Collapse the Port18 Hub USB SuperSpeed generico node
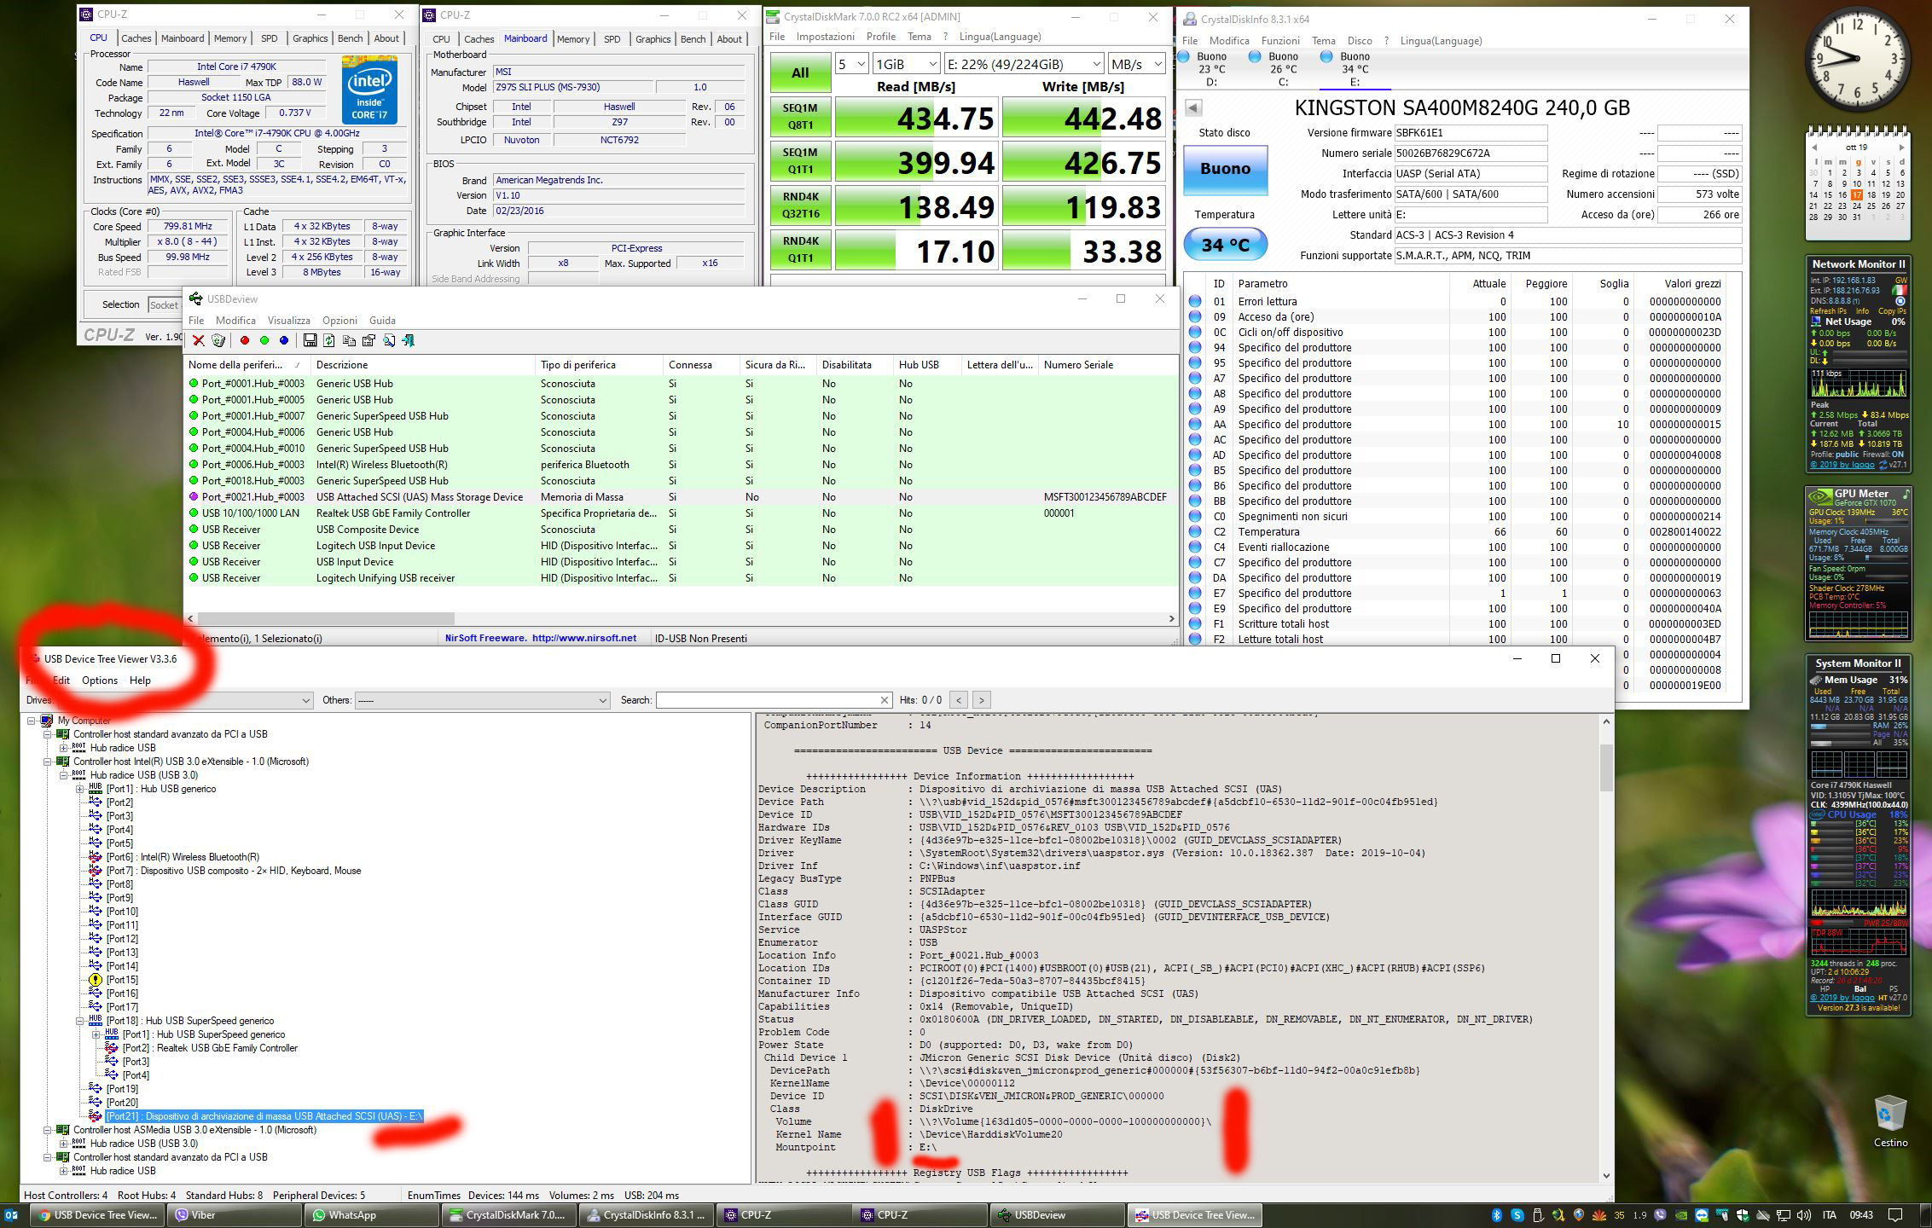 click(x=80, y=1021)
